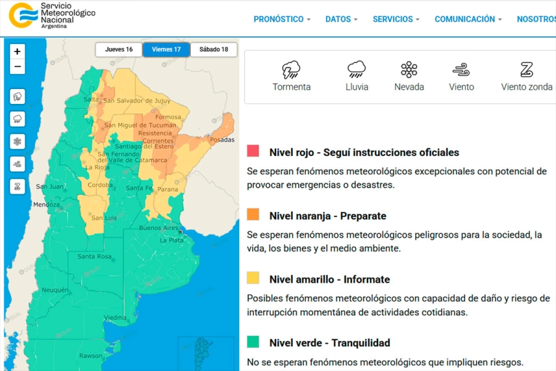
Task: Switch to the Jueves 16 tab
Action: pyautogui.click(x=119, y=49)
